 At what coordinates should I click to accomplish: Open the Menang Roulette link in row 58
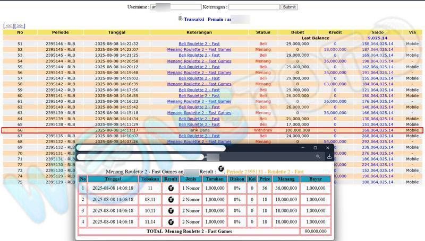pyautogui.click(x=199, y=84)
